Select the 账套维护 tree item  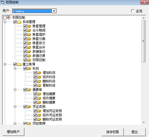[39, 35]
